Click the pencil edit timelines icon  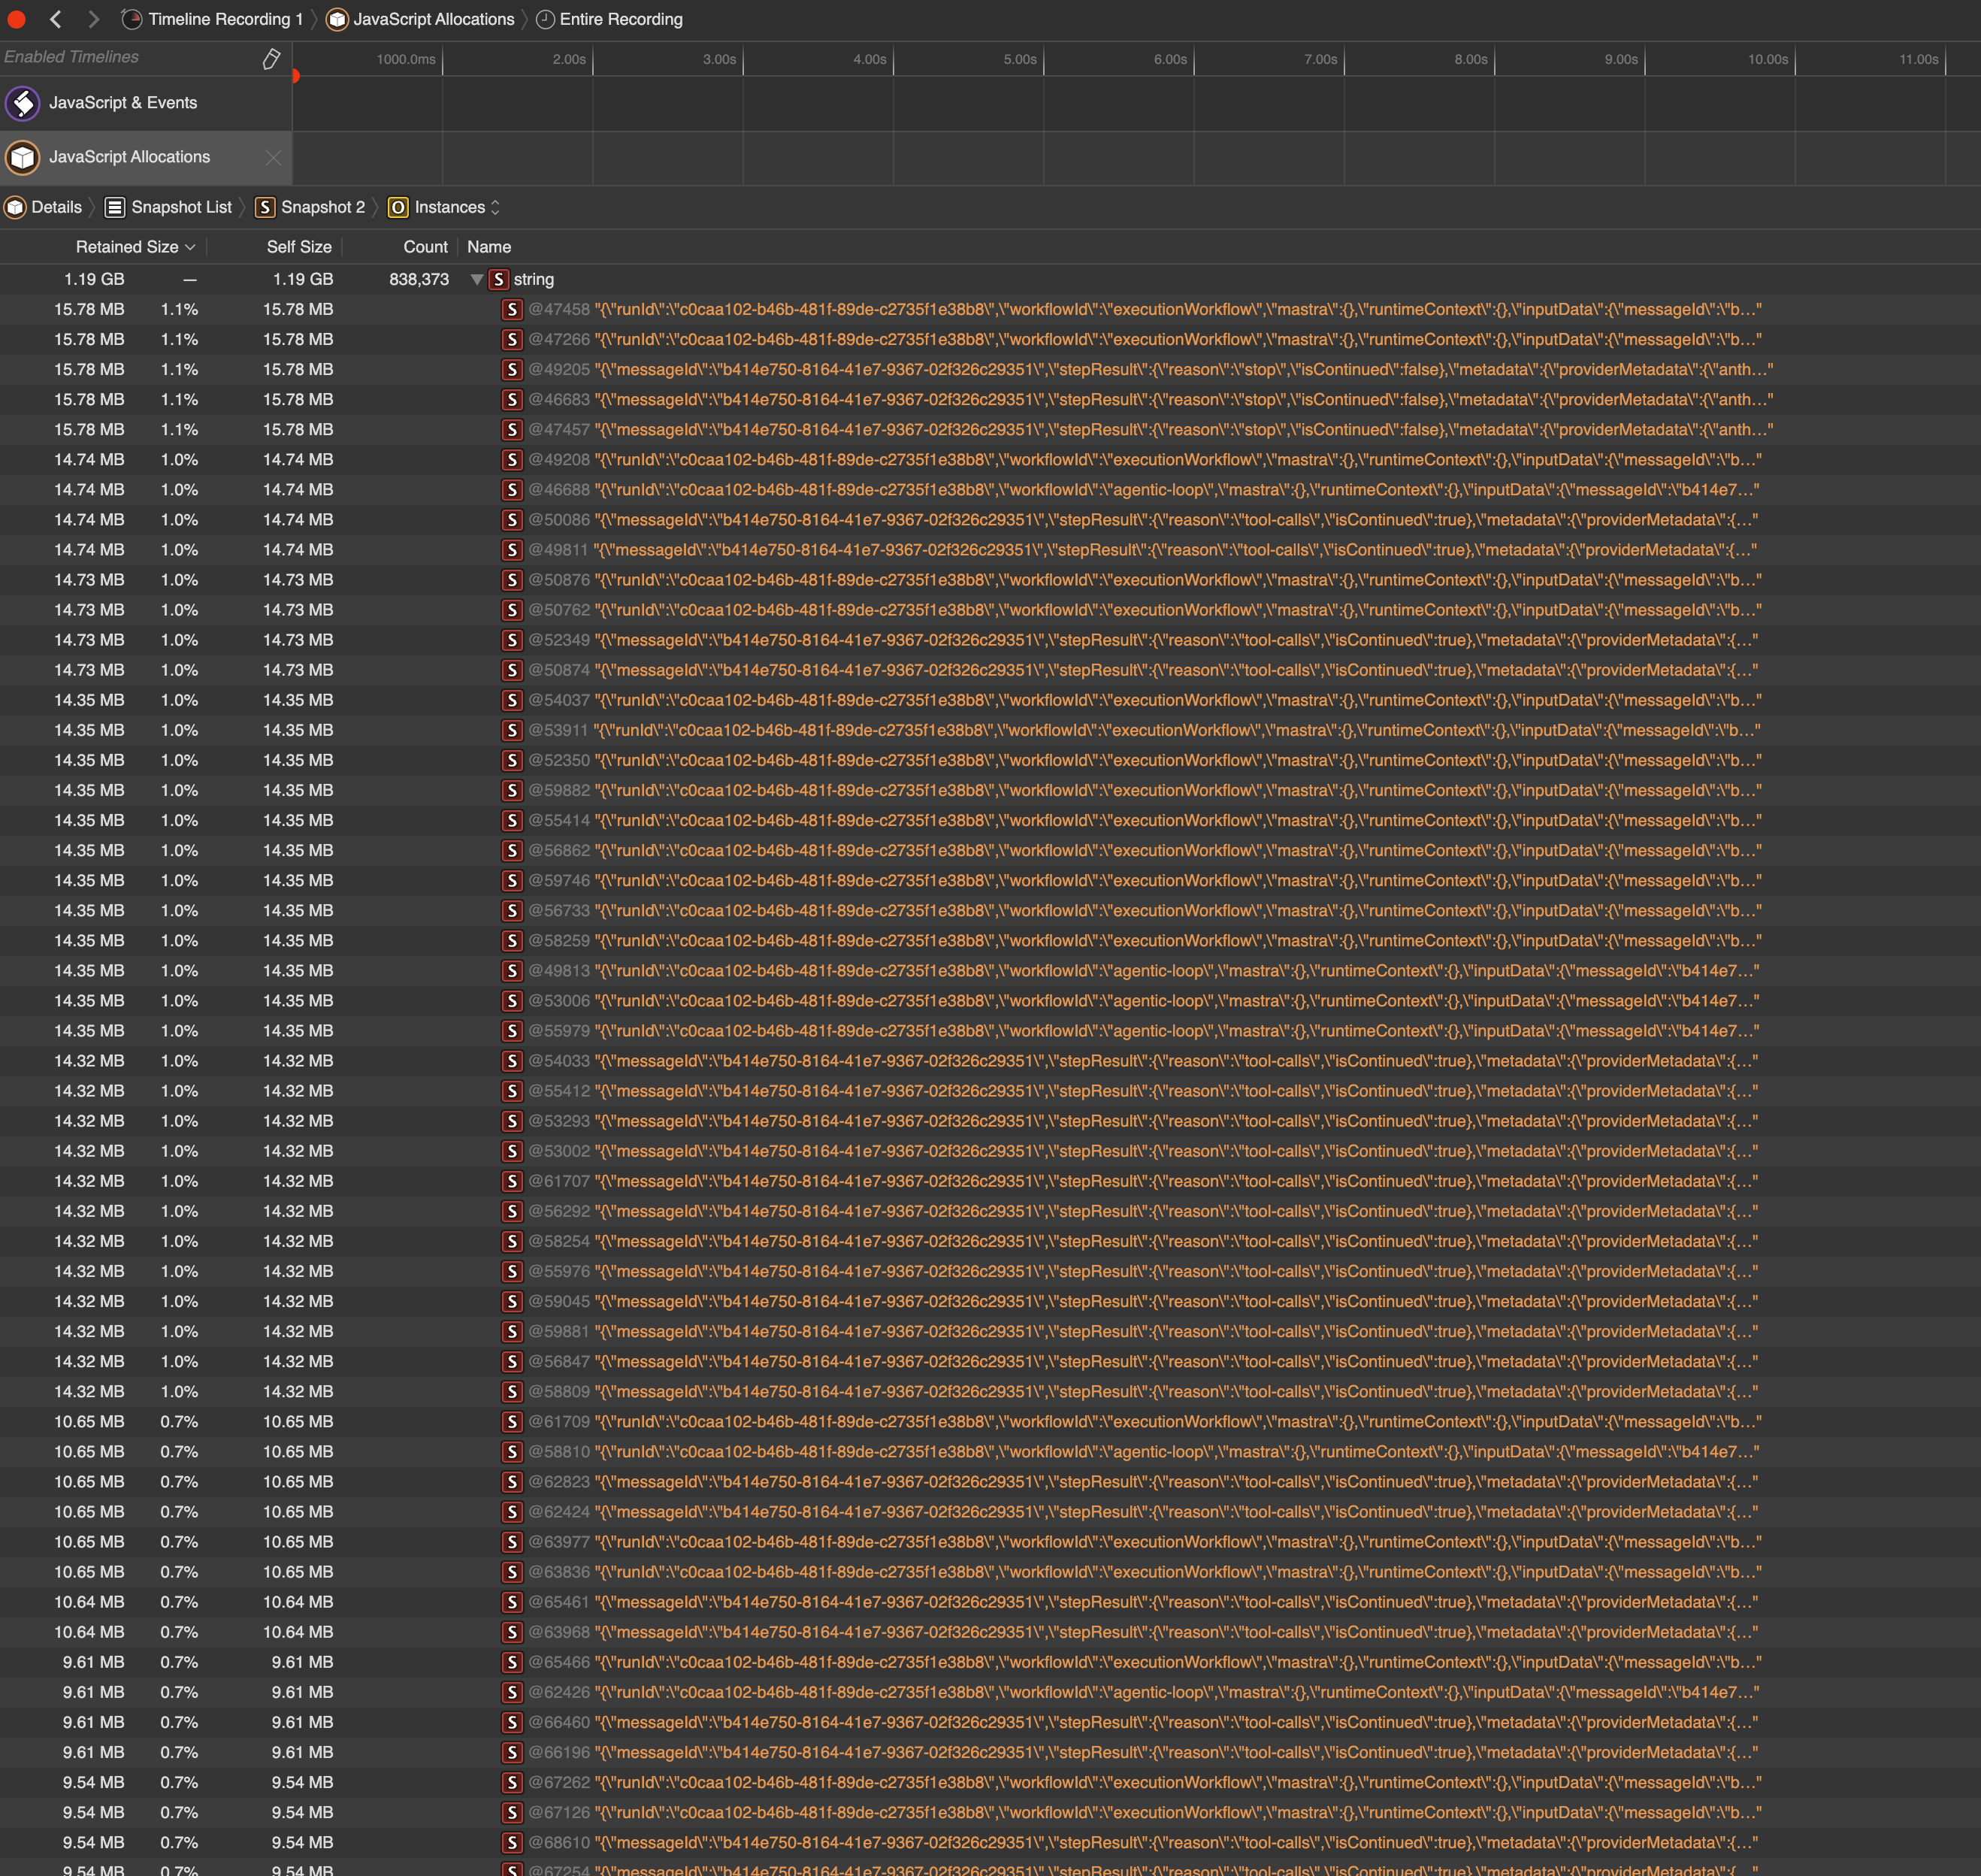pos(271,59)
